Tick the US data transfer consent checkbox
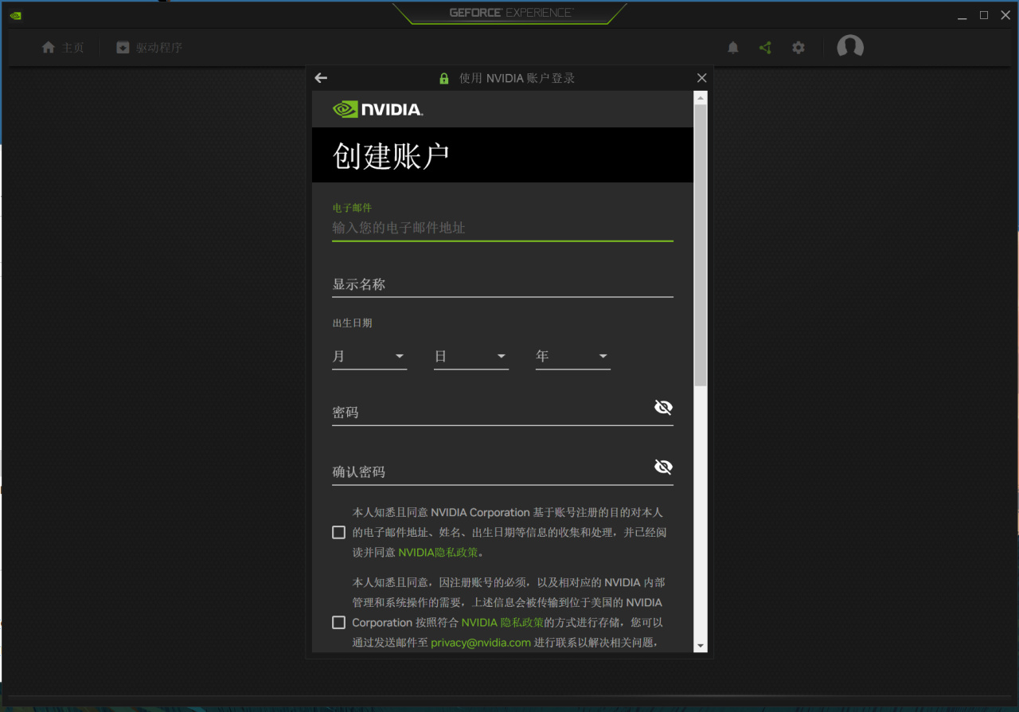 click(x=339, y=623)
